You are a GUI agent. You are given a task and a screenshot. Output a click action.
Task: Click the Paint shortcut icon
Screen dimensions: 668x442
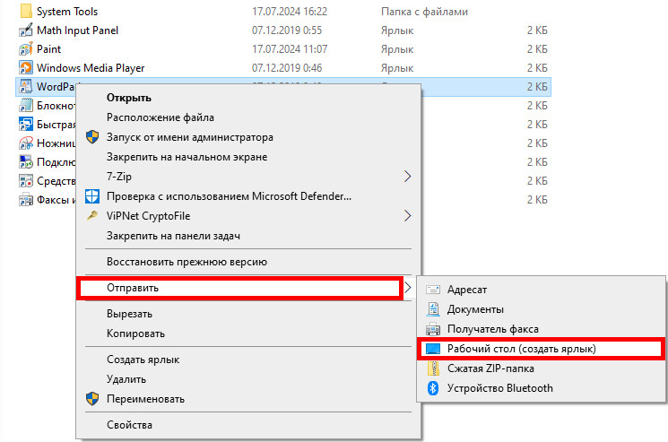coord(25,49)
